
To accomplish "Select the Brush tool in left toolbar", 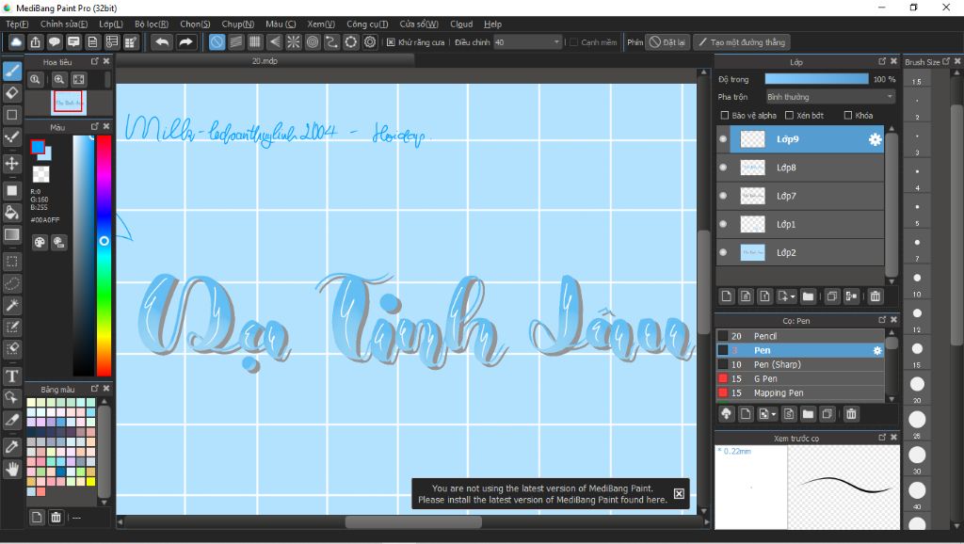I will click(11, 71).
